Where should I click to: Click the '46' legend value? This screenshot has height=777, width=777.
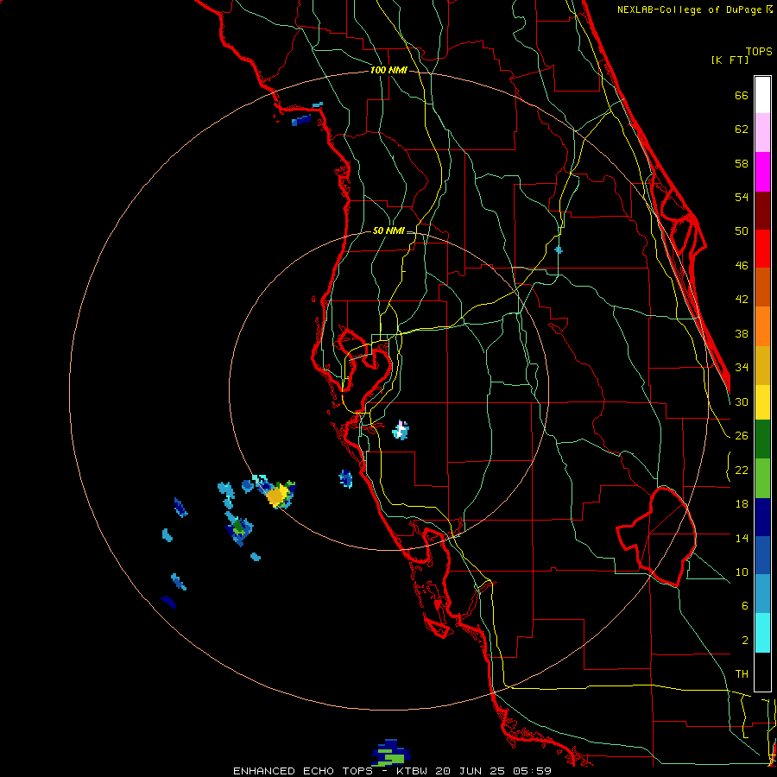(x=742, y=266)
